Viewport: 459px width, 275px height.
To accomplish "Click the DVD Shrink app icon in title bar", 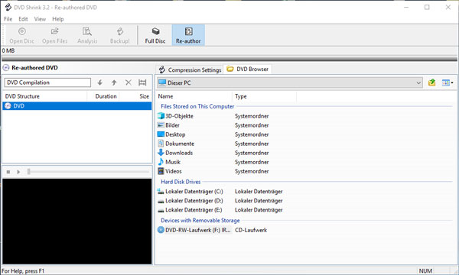I will coord(8,8).
